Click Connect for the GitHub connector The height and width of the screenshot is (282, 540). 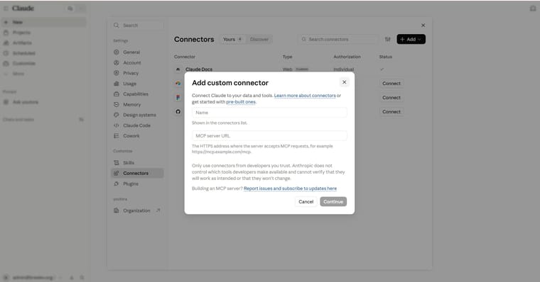tap(391, 112)
